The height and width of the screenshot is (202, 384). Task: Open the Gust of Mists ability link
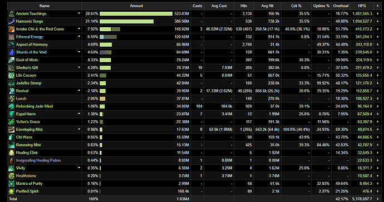(x=27, y=60)
